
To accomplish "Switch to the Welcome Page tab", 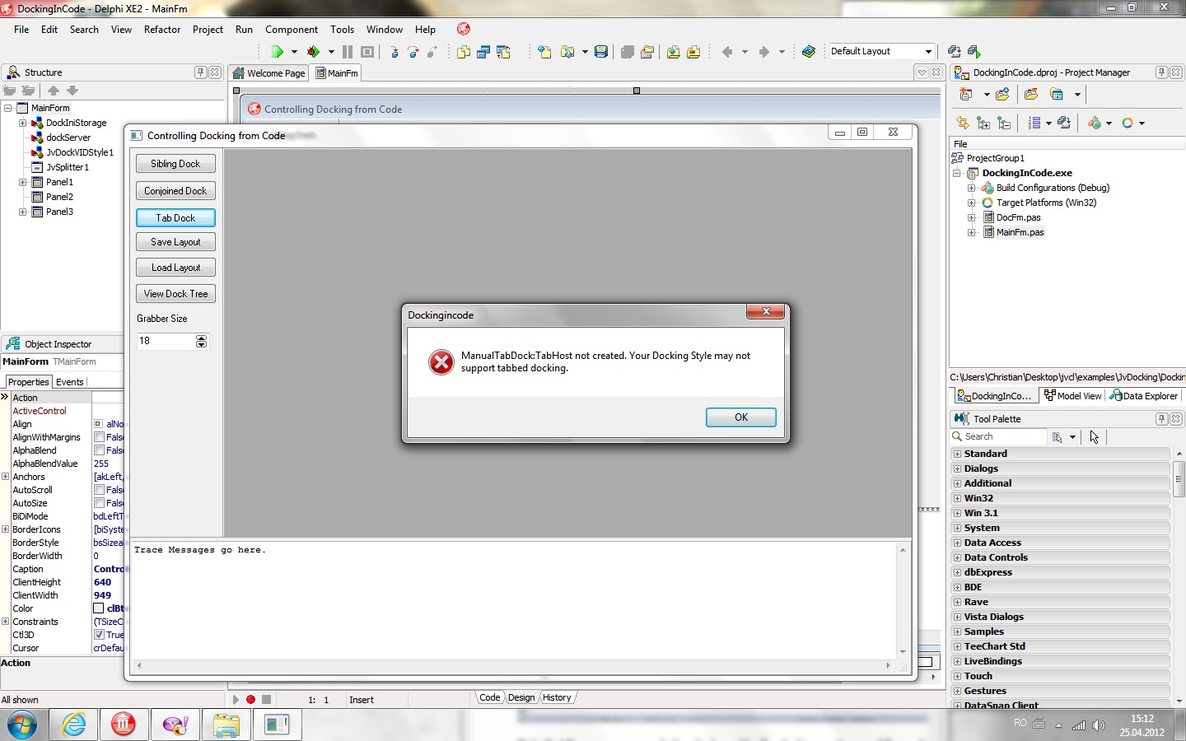I will click(x=268, y=73).
